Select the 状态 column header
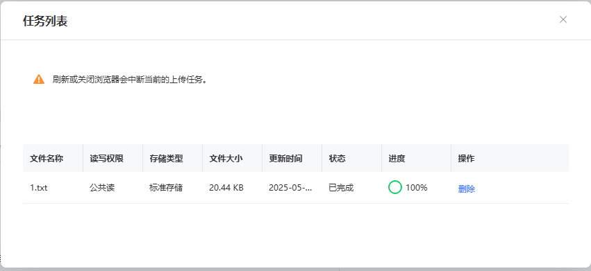Image resolution: width=591 pixels, height=271 pixels. (x=337, y=159)
